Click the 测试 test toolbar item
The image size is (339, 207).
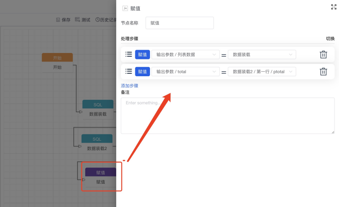pyautogui.click(x=83, y=20)
